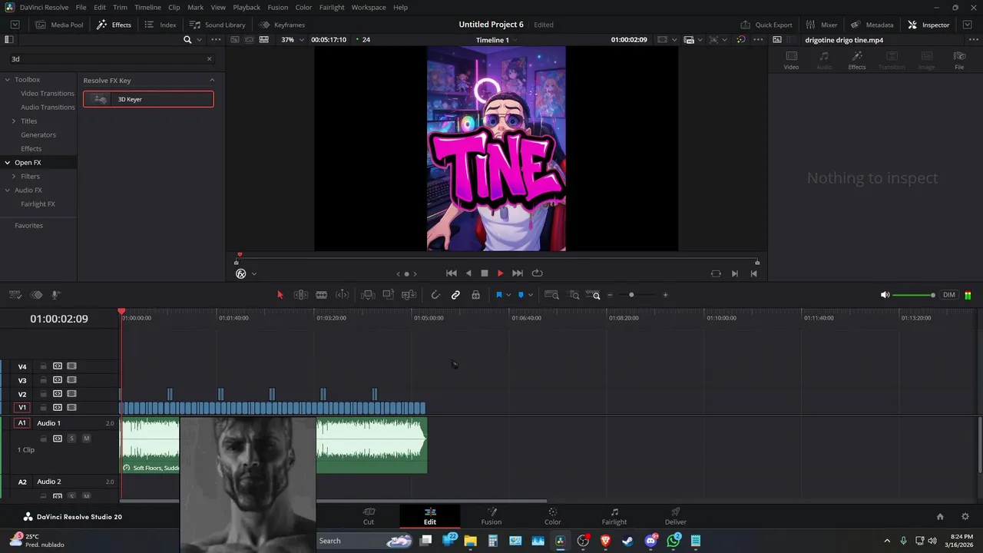The height and width of the screenshot is (553, 983).
Task: Open the Deliver page
Action: click(676, 516)
